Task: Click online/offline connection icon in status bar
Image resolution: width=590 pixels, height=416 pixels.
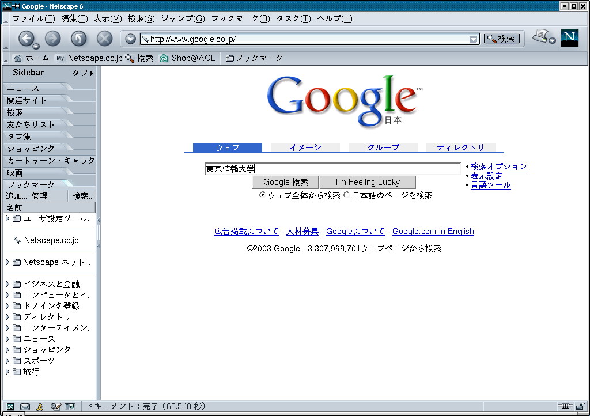Action: [x=565, y=406]
